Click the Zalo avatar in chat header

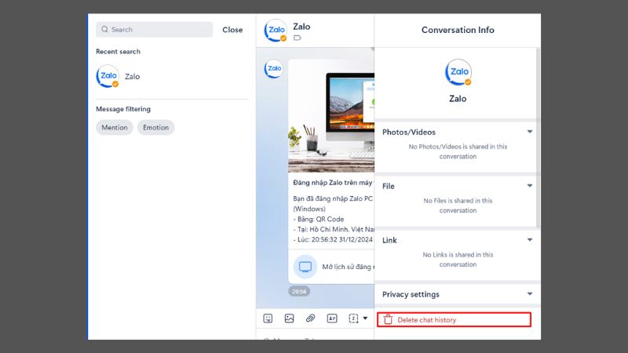[x=275, y=31]
